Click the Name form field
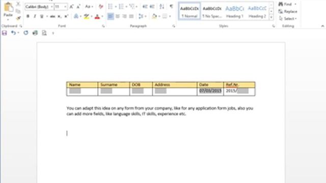The image size is (326, 183). [x=75, y=91]
